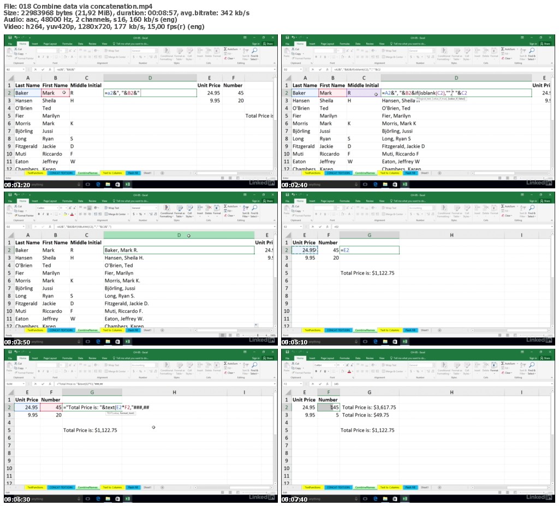559x506 pixels.
Task: Click Delete cells icon in 00:03:50 frame
Action: 209,207
